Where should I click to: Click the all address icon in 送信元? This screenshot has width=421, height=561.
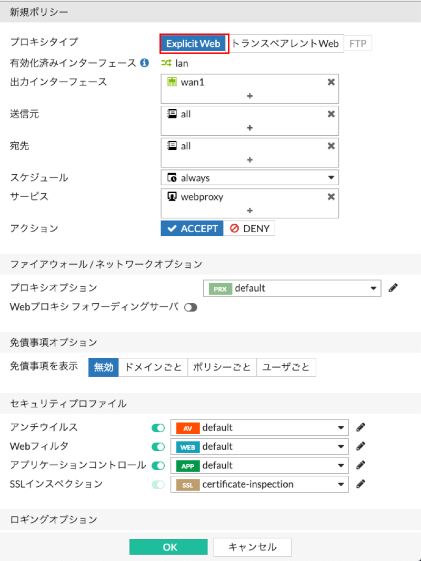click(x=172, y=114)
